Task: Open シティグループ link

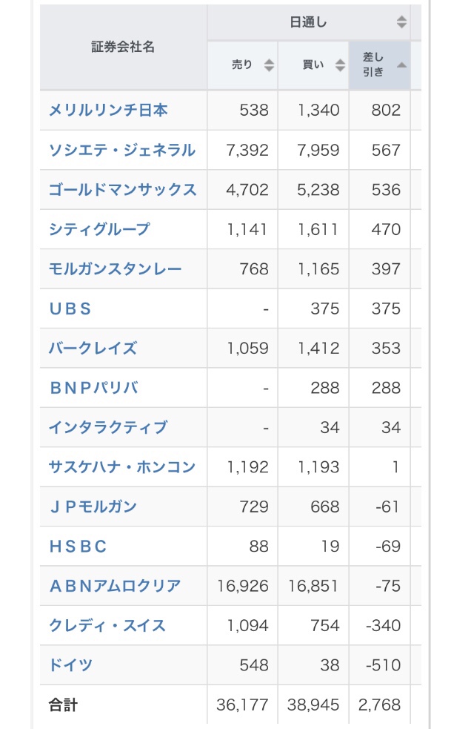Action: click(99, 229)
